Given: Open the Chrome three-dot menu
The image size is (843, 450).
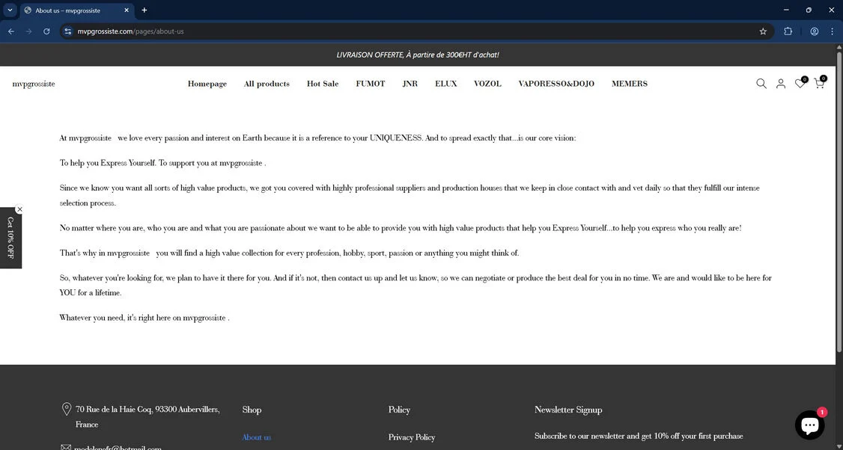Looking at the screenshot, I should [832, 31].
